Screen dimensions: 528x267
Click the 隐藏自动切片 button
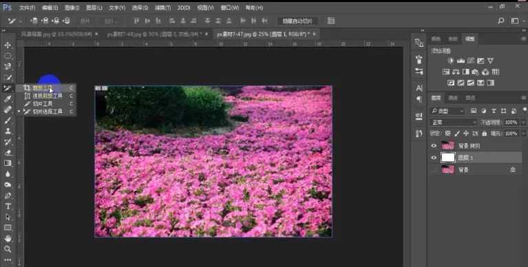click(297, 21)
